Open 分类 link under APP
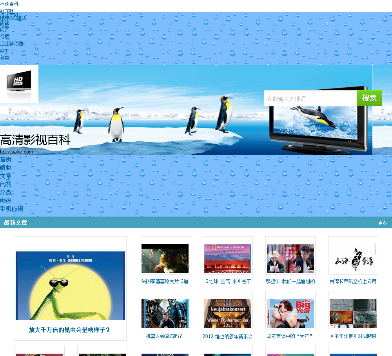The image size is (392, 356). click(x=5, y=58)
